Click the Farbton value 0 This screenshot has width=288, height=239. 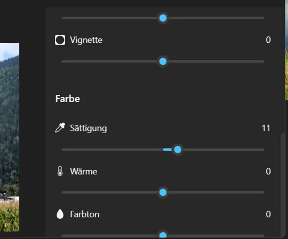coord(268,214)
